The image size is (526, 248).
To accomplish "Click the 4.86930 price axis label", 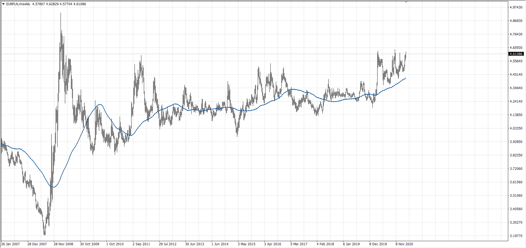I will [516, 21].
